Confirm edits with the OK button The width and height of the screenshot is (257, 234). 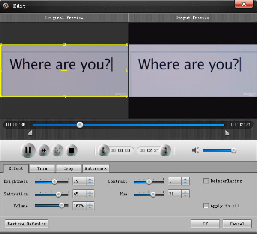coord(205,224)
